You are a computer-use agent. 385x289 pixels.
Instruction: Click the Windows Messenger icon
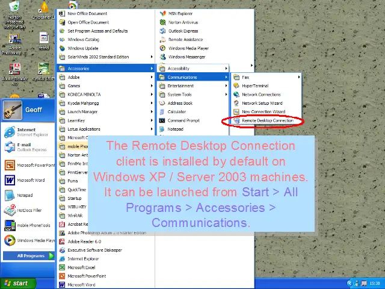click(162, 57)
